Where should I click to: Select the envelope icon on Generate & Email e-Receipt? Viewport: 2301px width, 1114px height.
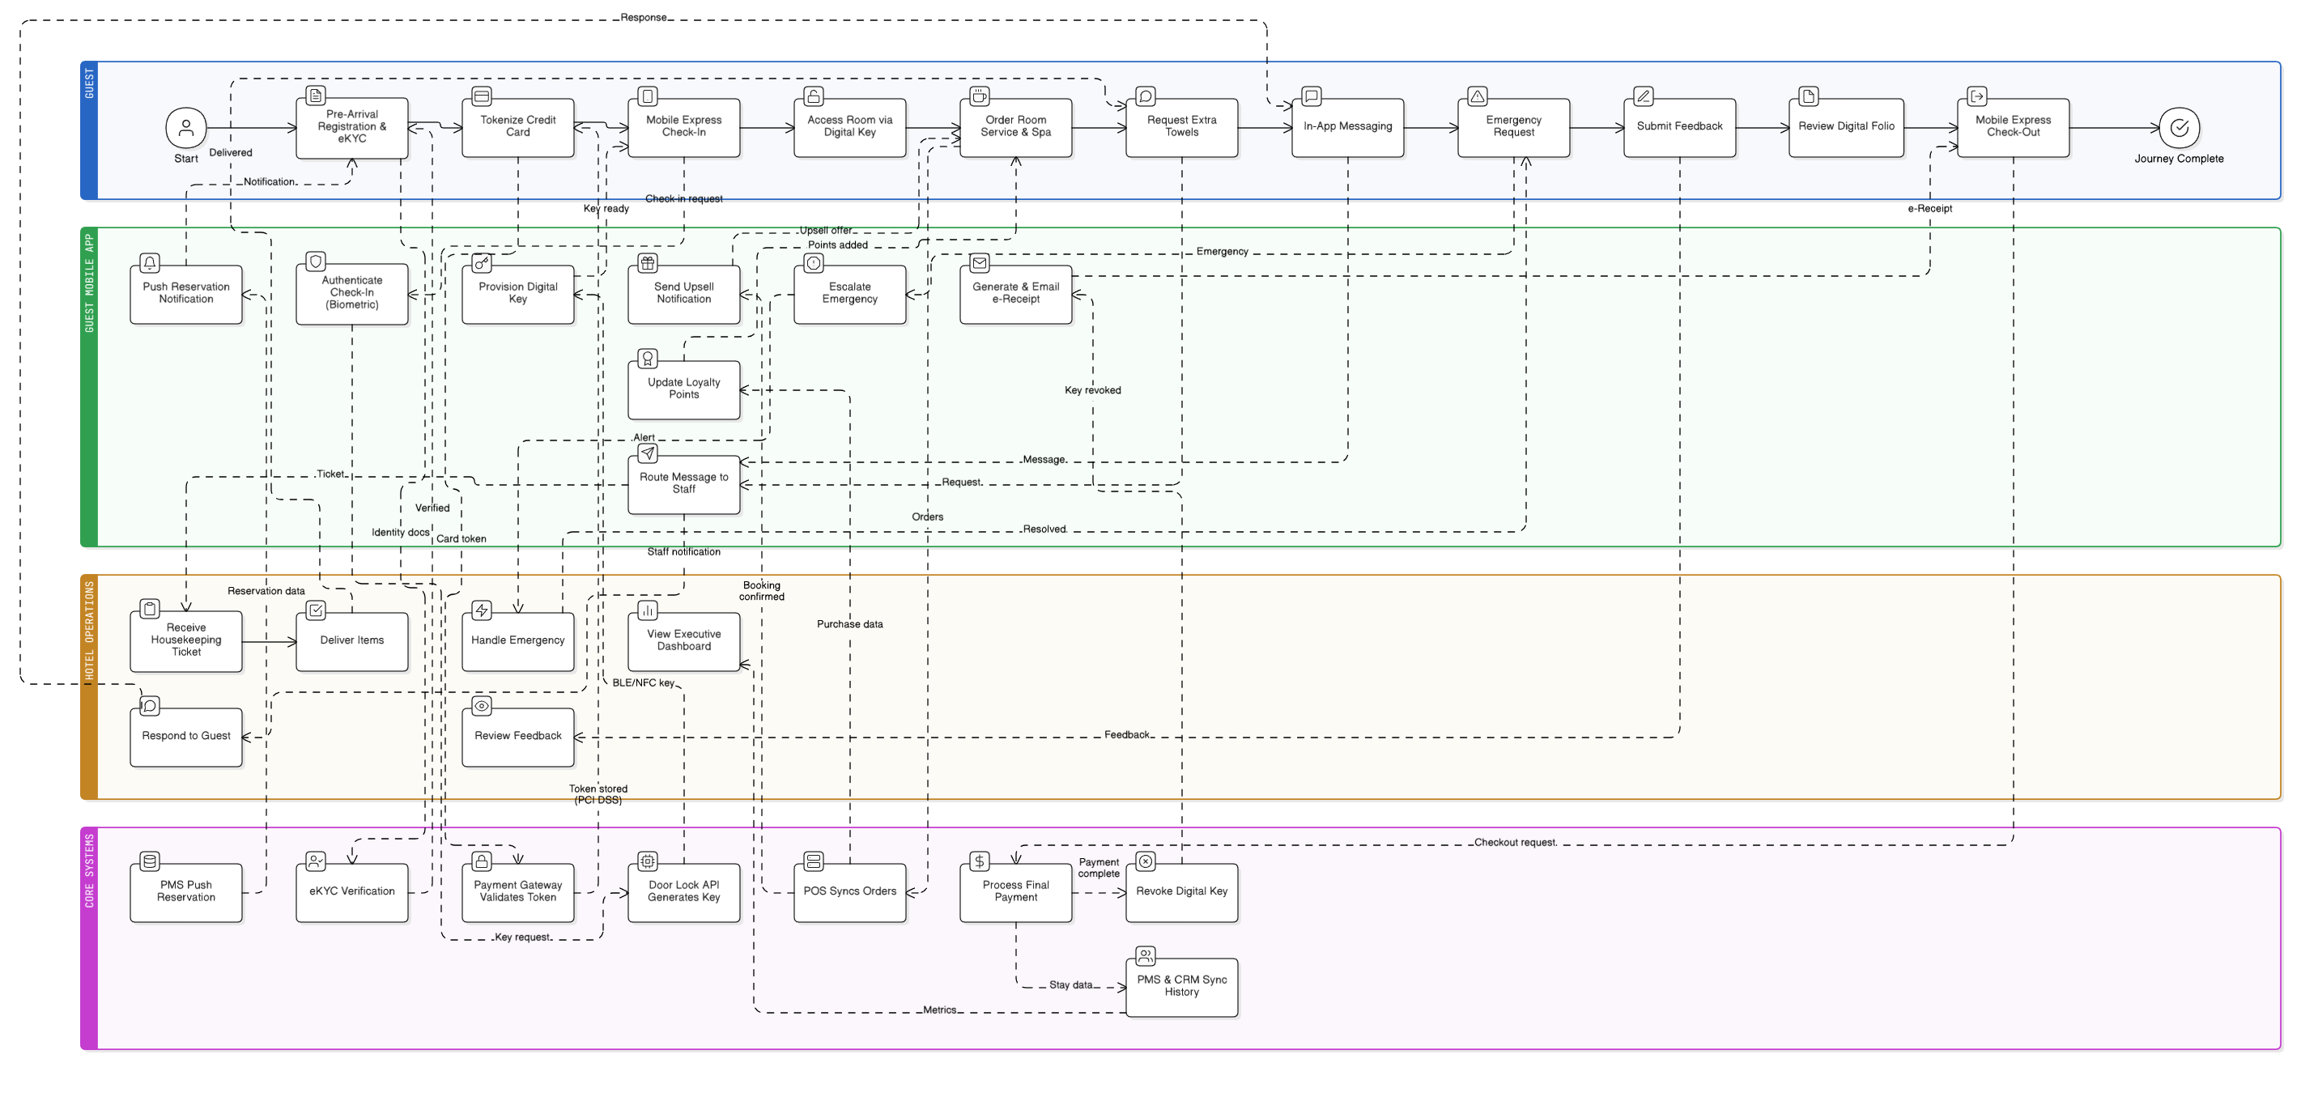(980, 264)
